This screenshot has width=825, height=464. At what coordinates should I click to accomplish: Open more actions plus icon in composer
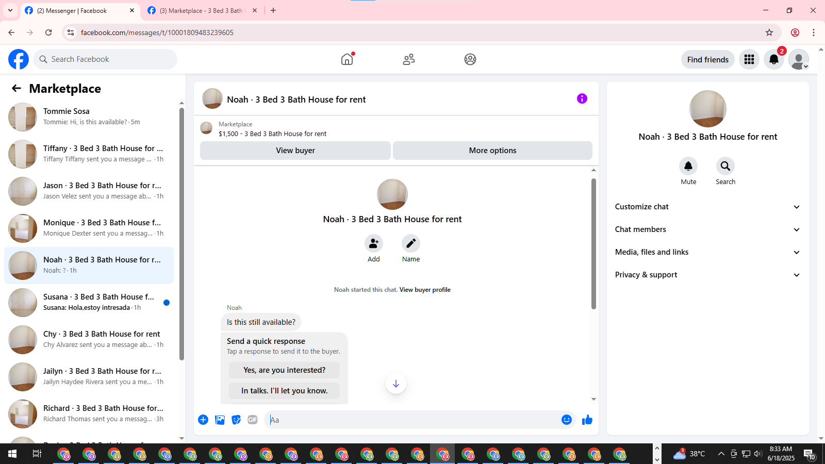(203, 420)
